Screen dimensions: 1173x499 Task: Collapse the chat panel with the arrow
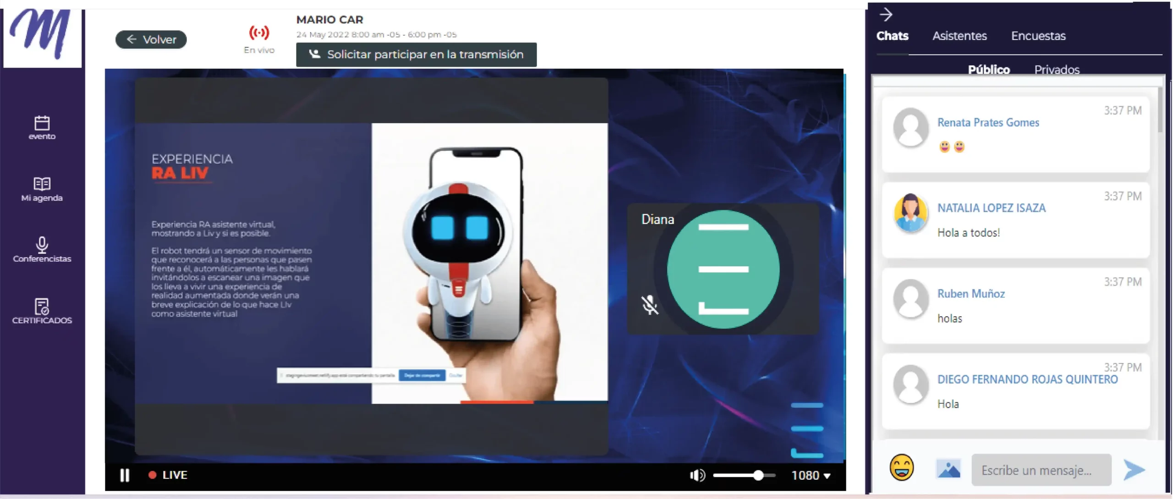[886, 15]
